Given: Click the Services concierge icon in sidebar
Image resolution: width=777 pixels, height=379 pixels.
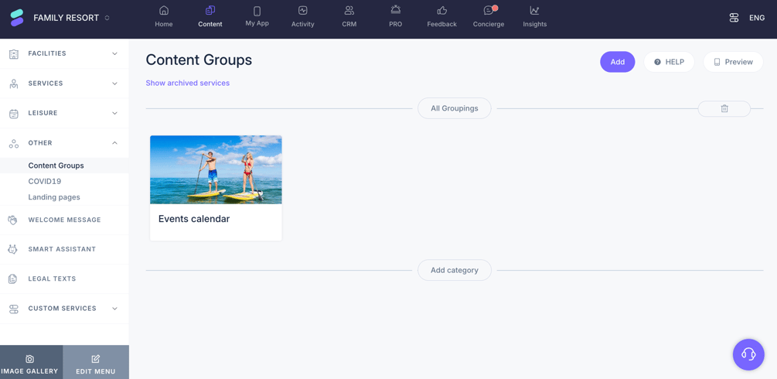Looking at the screenshot, I should pos(14,84).
